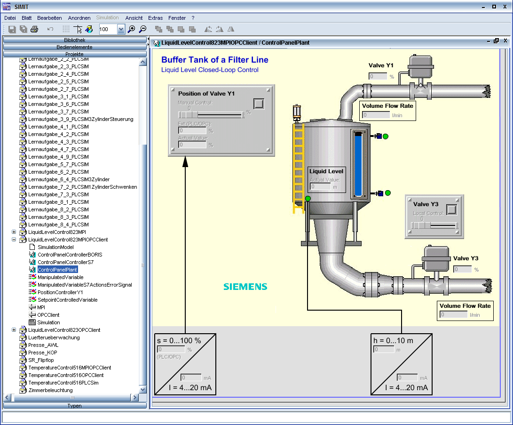This screenshot has height=425, width=513.
Task: Select the Presse_AWL project icon
Action: point(23,345)
